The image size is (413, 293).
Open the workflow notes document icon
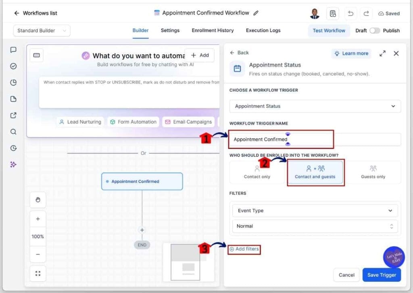click(333, 13)
